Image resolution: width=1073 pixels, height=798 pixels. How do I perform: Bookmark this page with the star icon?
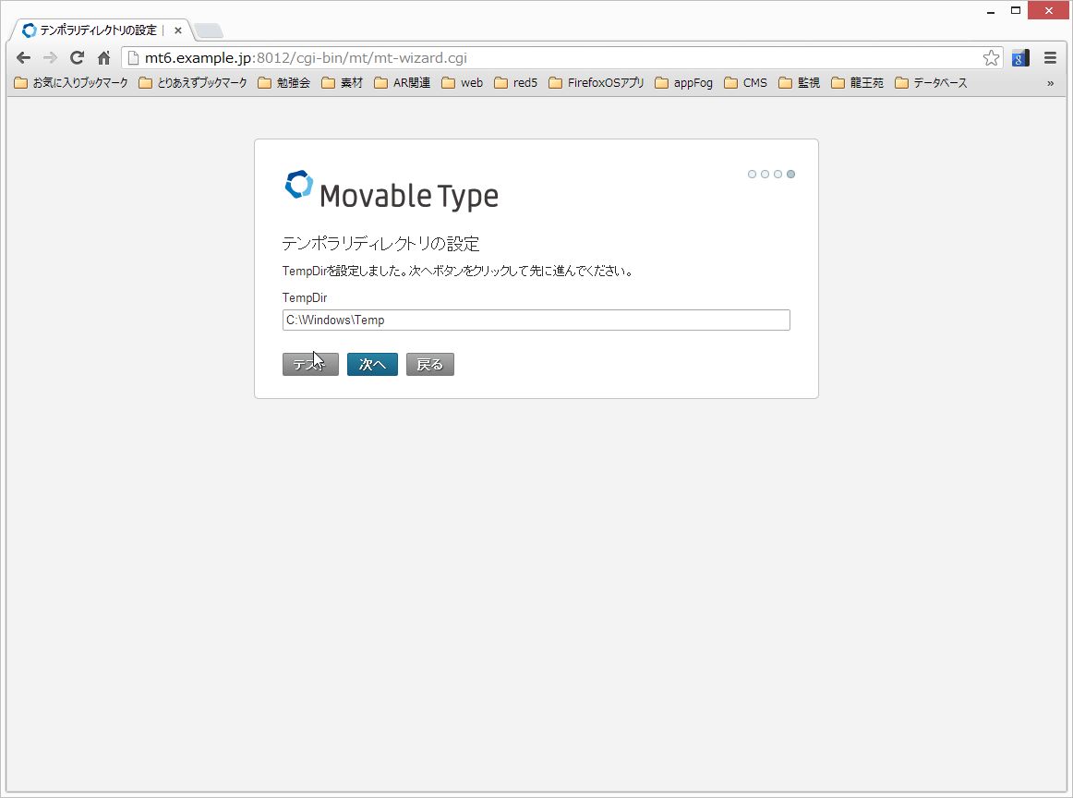coord(991,58)
